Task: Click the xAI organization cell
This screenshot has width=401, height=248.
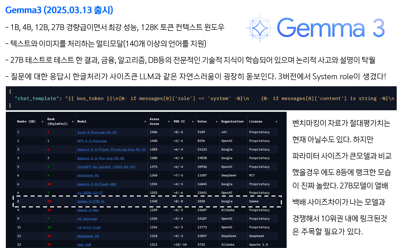Action: tap(224, 132)
